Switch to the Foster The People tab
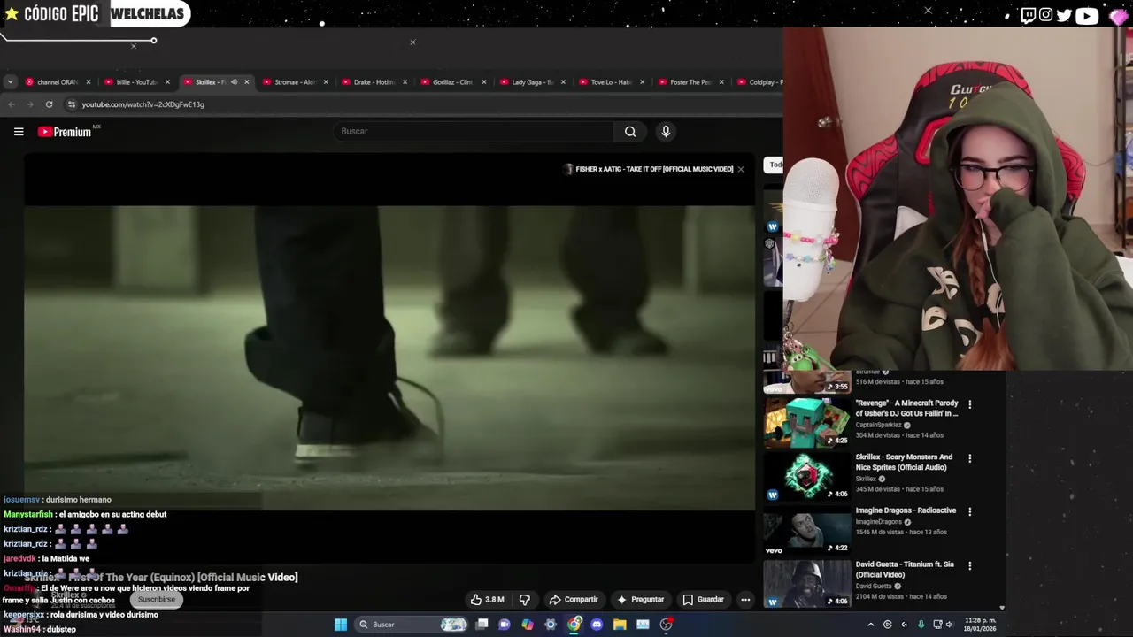The image size is (1133, 637). pyautogui.click(x=690, y=82)
